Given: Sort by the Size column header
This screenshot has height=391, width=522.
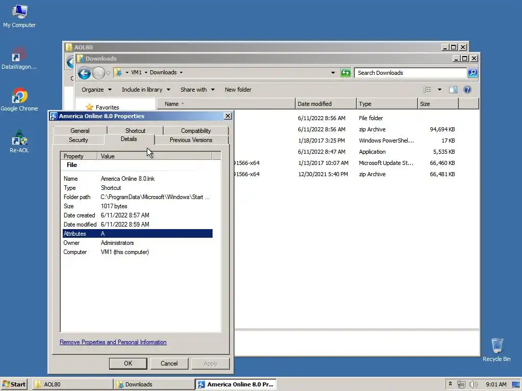Looking at the screenshot, I should (x=438, y=104).
